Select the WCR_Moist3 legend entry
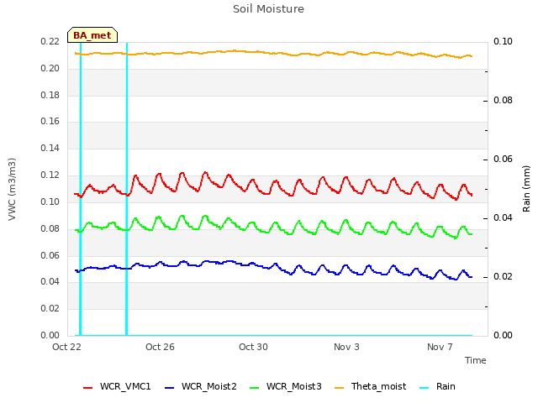Image resolution: width=538 pixels, height=403 pixels. [x=285, y=386]
